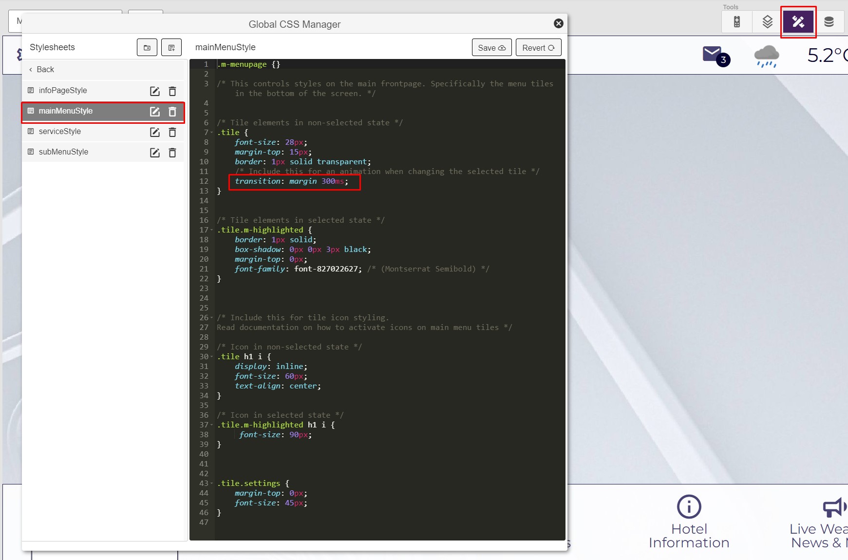
Task: Click the 5.2° temperature readout
Action: coord(827,56)
